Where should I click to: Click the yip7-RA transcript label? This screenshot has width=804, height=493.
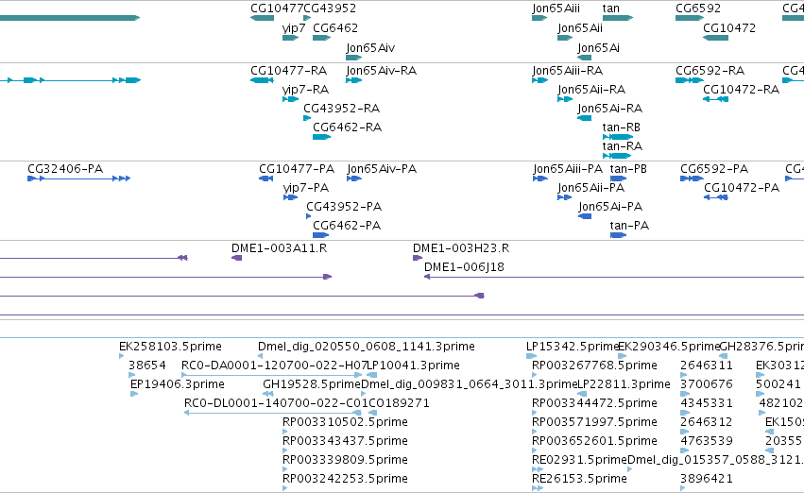[x=305, y=90]
